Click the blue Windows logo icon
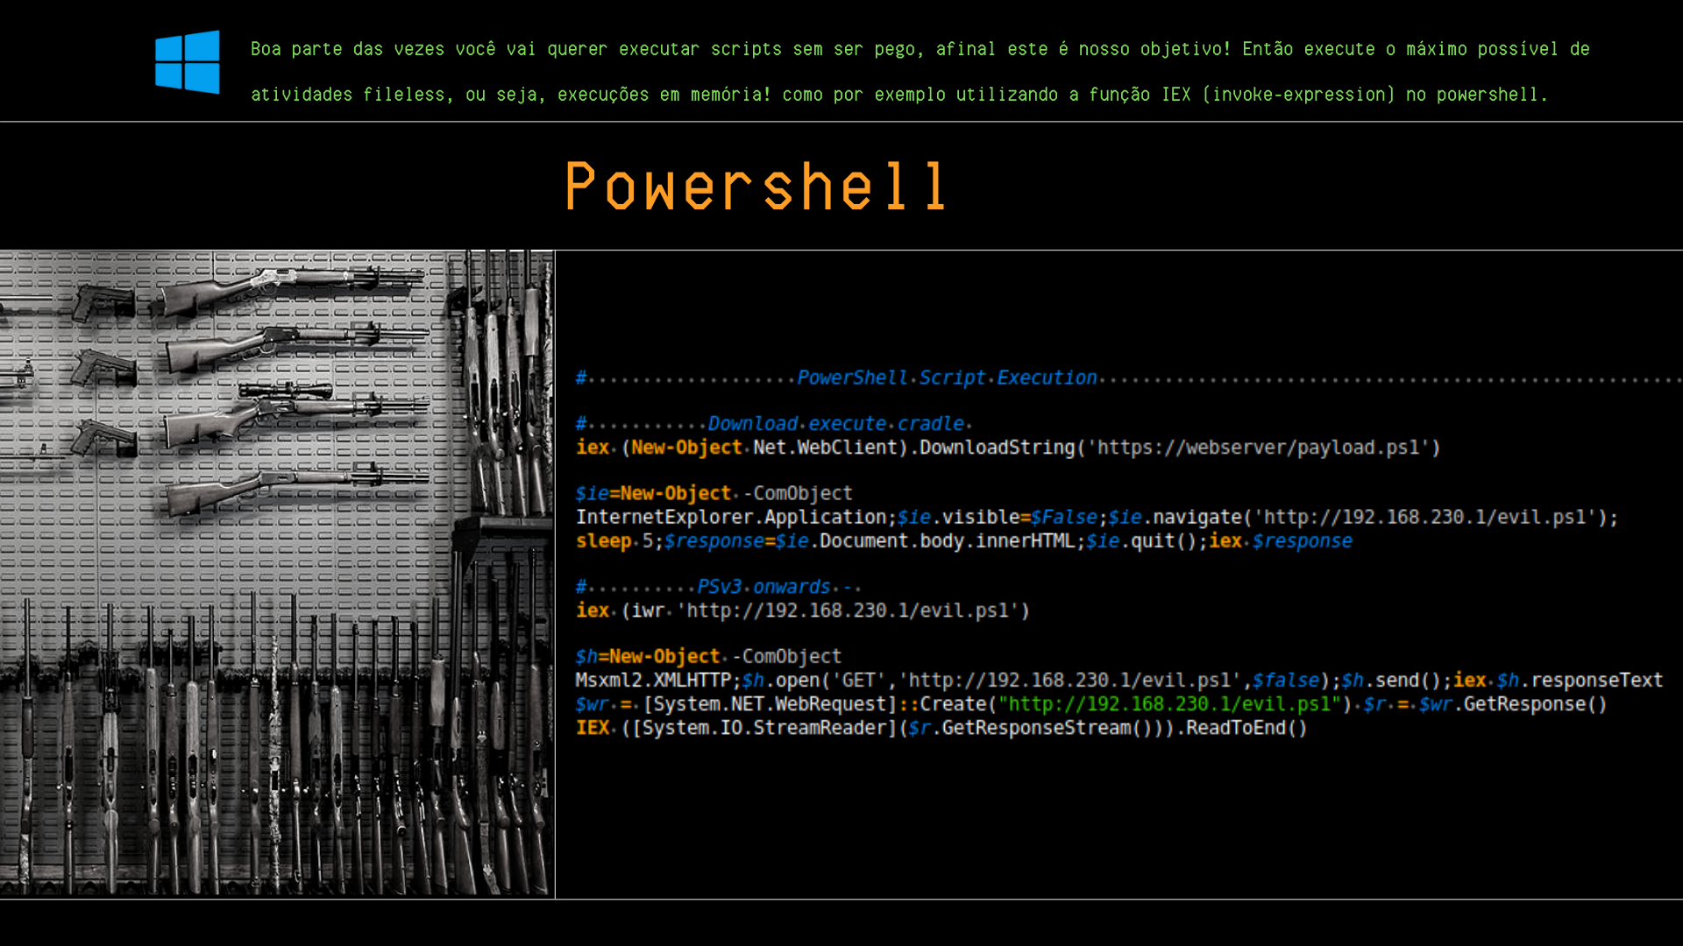The width and height of the screenshot is (1683, 946). click(x=187, y=61)
